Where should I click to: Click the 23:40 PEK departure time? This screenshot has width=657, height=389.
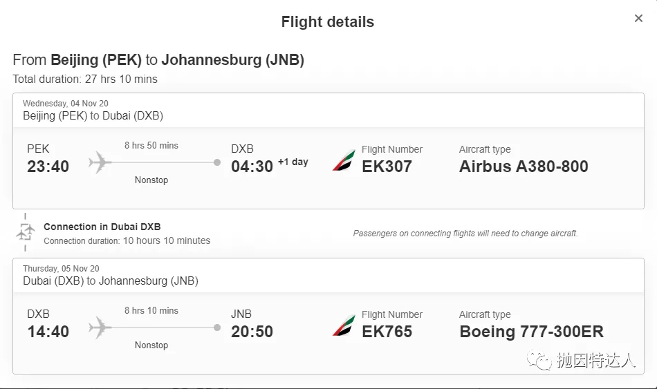tap(48, 167)
